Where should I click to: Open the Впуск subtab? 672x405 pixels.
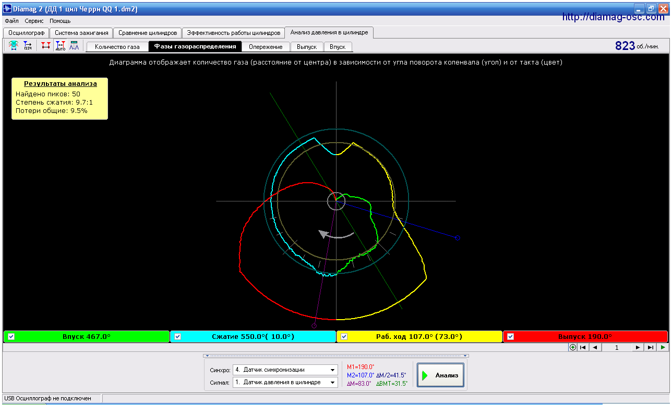coord(338,47)
